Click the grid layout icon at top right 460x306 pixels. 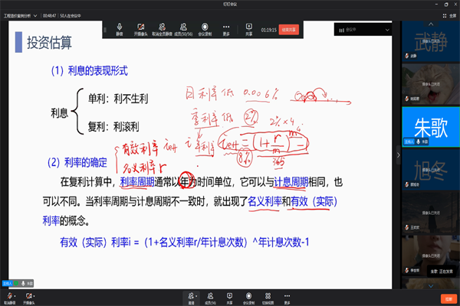tap(445, 15)
